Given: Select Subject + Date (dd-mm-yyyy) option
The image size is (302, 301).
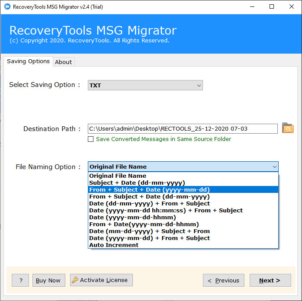Looking at the screenshot, I should point(183,183).
